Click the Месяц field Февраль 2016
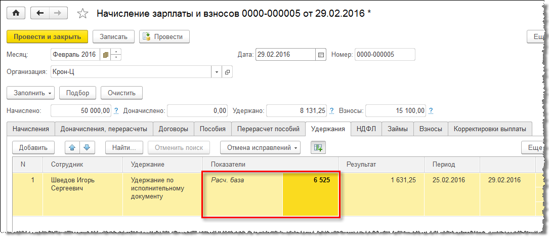Image resolution: width=549 pixels, height=237 pixels. 75,55
